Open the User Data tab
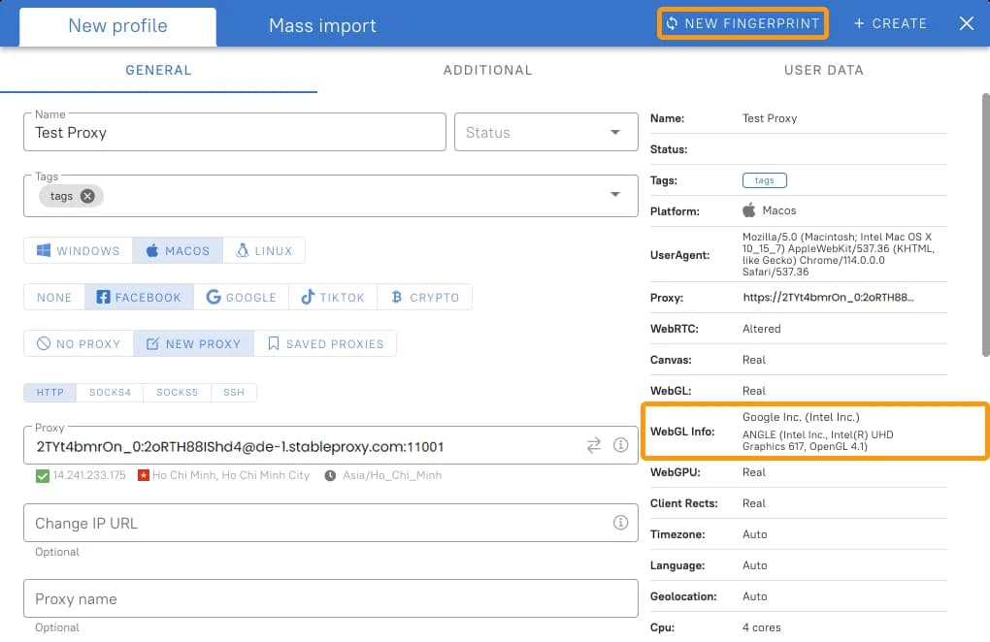 (x=823, y=70)
